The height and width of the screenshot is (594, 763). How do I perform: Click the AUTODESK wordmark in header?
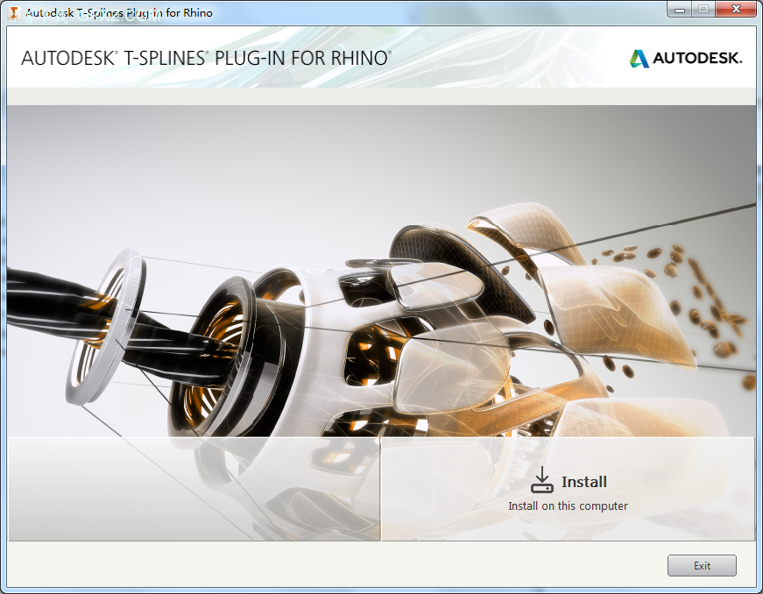[x=697, y=59]
